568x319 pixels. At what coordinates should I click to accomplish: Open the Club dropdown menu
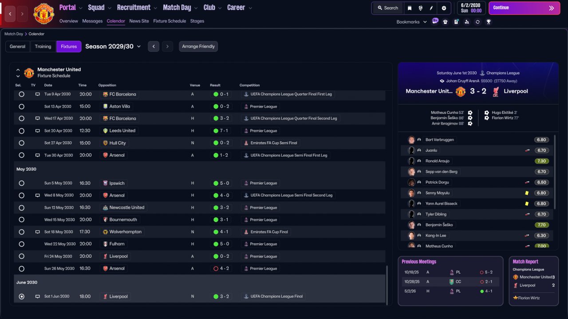coord(213,8)
